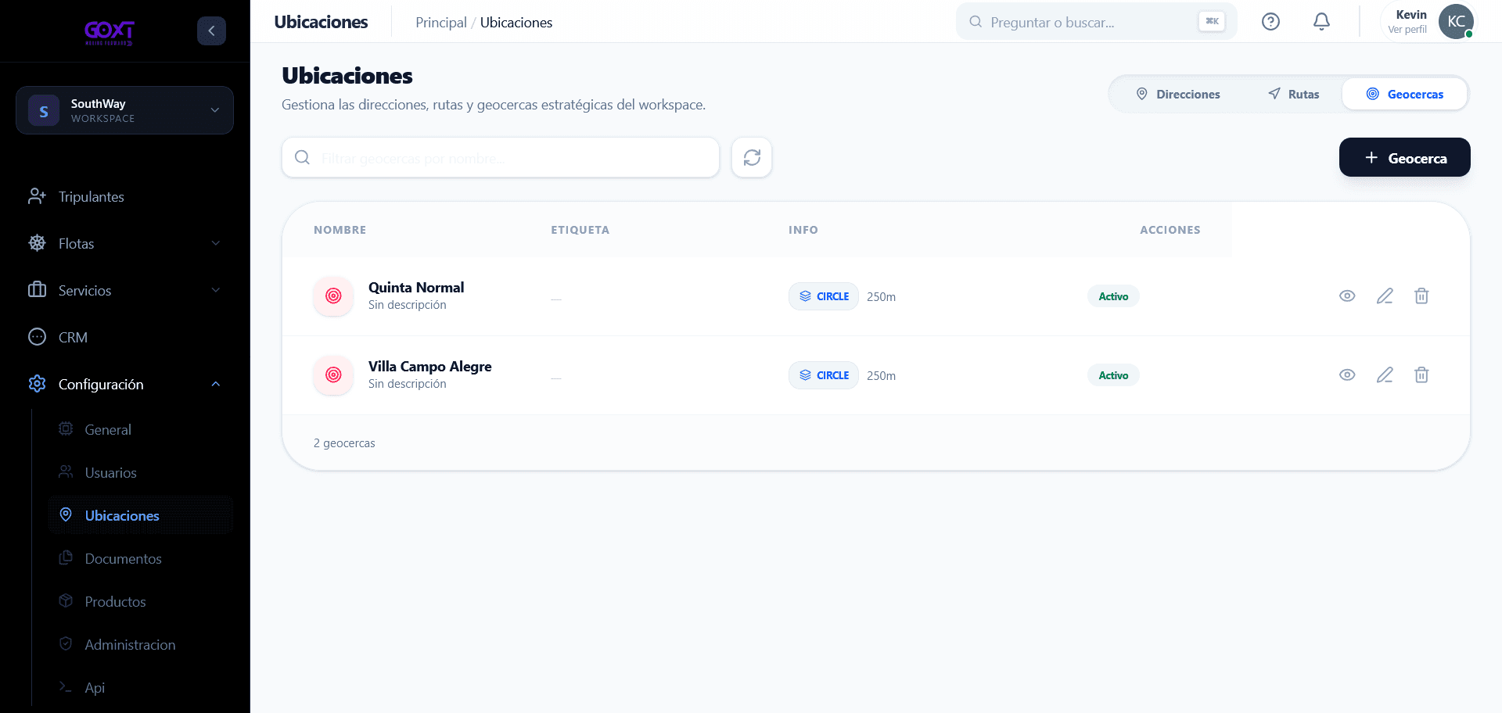
Task: Click the NOMBRE column header
Action: (x=340, y=230)
